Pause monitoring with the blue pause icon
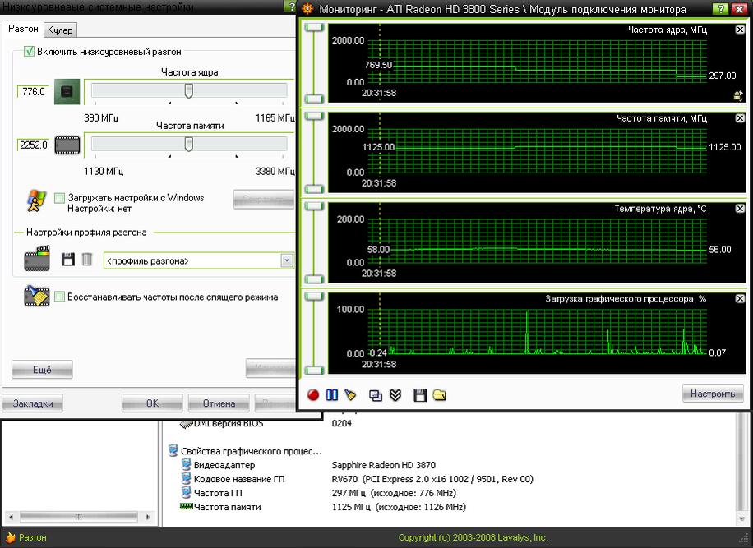 click(332, 395)
